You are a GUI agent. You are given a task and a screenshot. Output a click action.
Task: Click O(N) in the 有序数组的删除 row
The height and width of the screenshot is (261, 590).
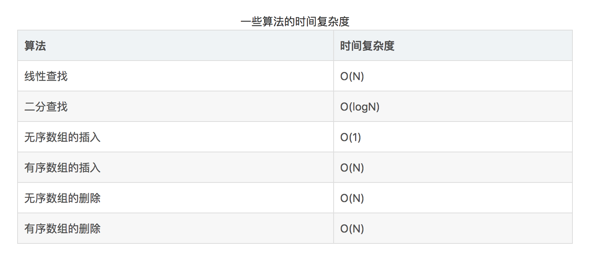point(352,229)
